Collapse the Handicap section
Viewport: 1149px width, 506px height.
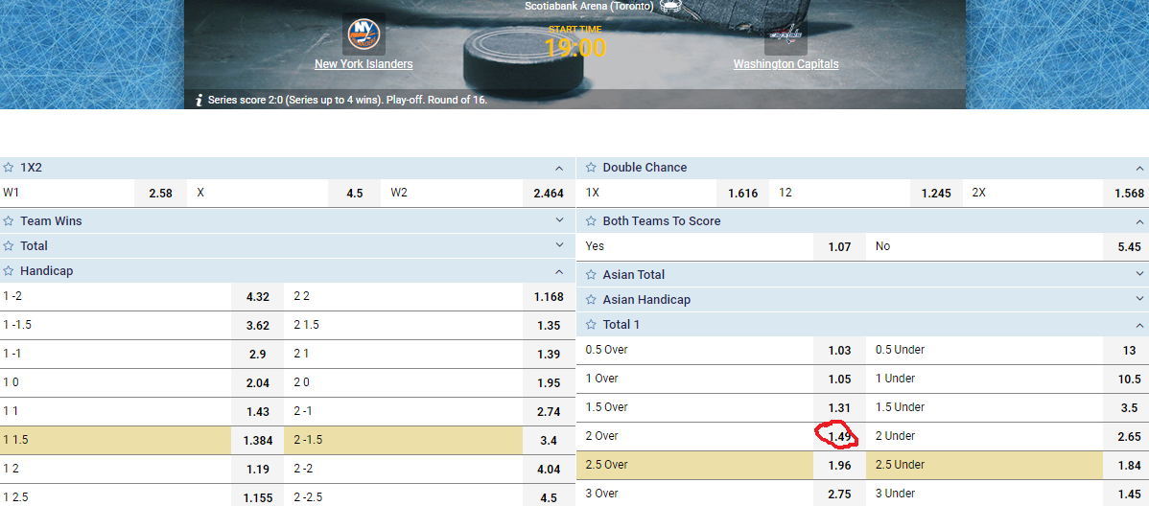tap(560, 271)
